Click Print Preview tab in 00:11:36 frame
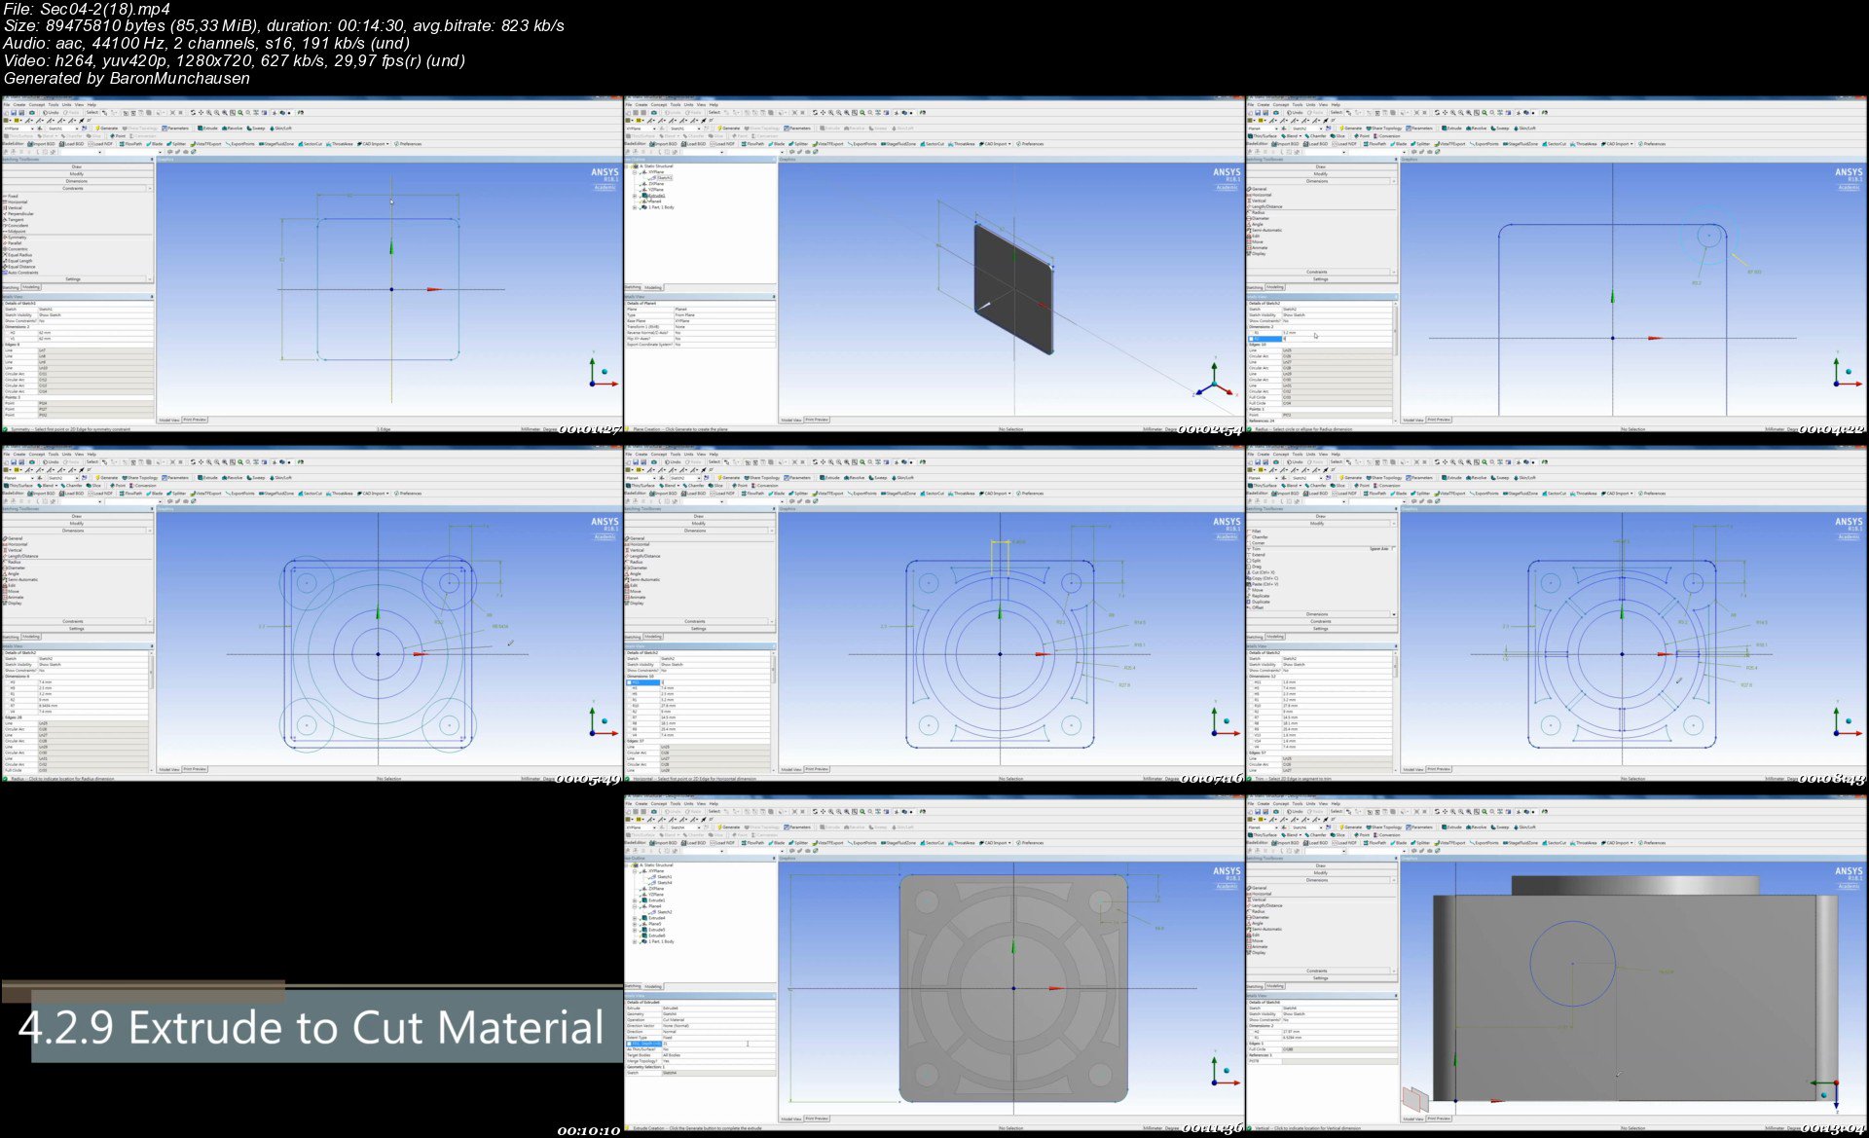Image resolution: width=1869 pixels, height=1138 pixels. pyautogui.click(x=817, y=1118)
